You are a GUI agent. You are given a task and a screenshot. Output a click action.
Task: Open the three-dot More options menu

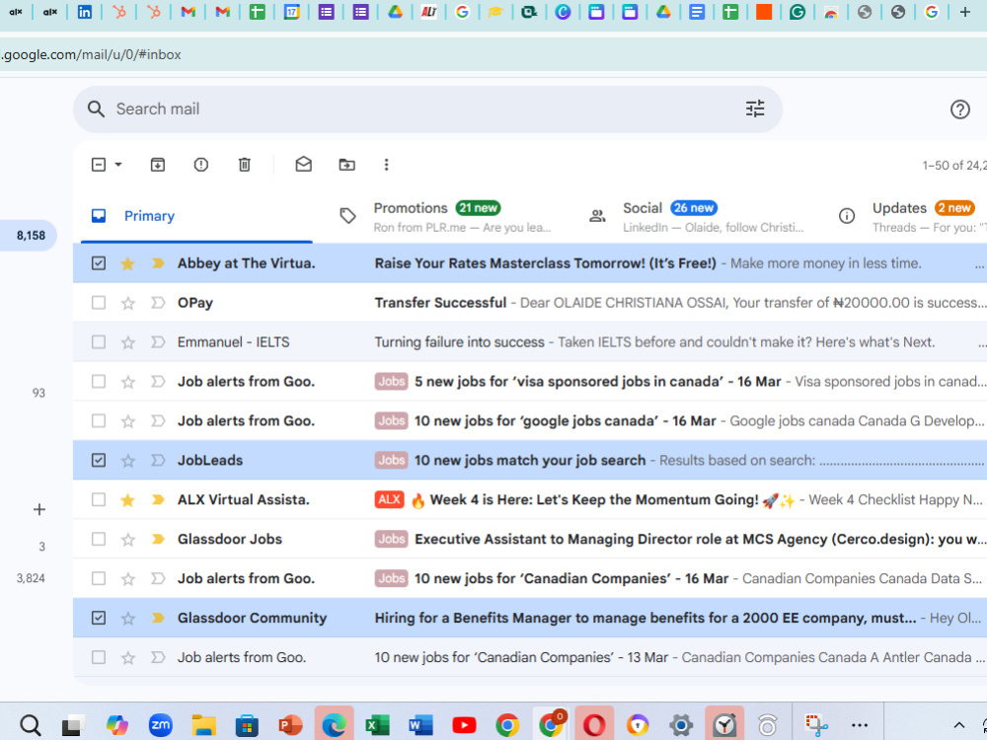pos(387,165)
